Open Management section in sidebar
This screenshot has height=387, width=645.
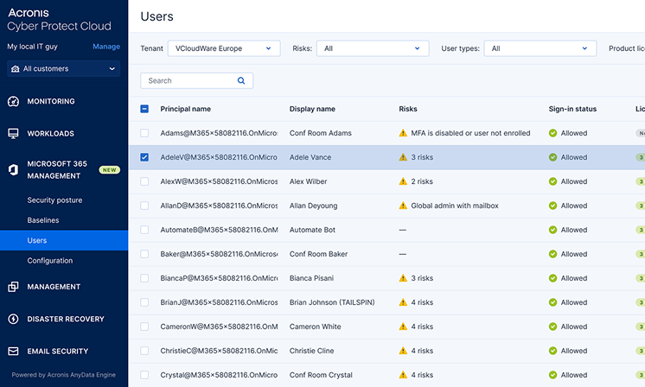point(54,287)
